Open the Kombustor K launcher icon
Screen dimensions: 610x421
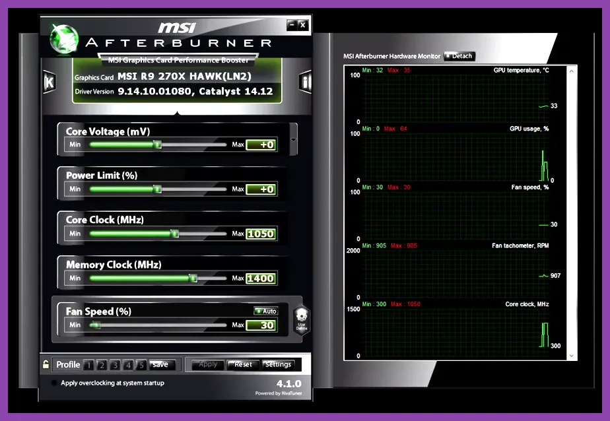point(50,82)
